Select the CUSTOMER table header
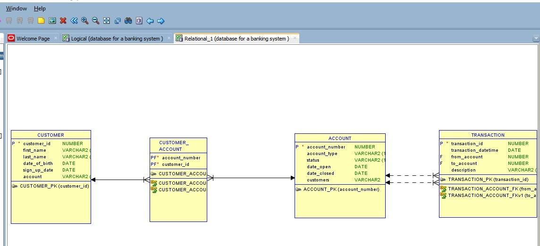Image resolution: width=540 pixels, height=246 pixels. (51, 135)
